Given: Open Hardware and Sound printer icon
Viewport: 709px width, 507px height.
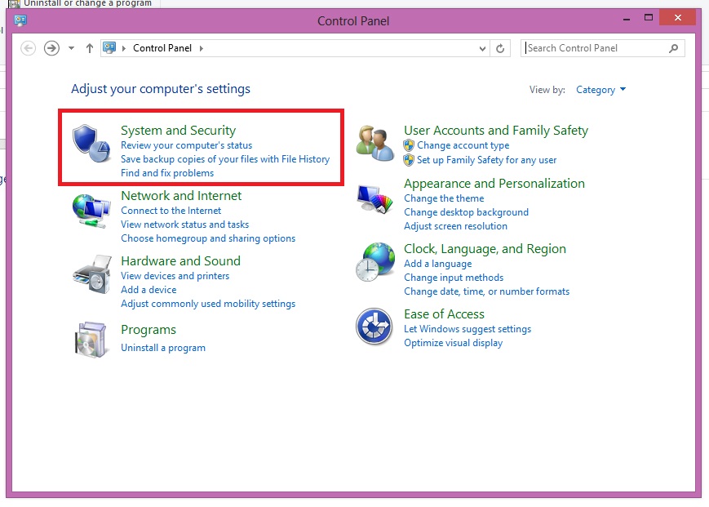Looking at the screenshot, I should point(92,274).
